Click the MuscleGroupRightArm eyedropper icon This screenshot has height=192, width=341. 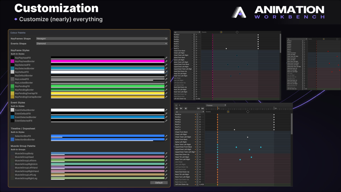pyautogui.click(x=167, y=164)
